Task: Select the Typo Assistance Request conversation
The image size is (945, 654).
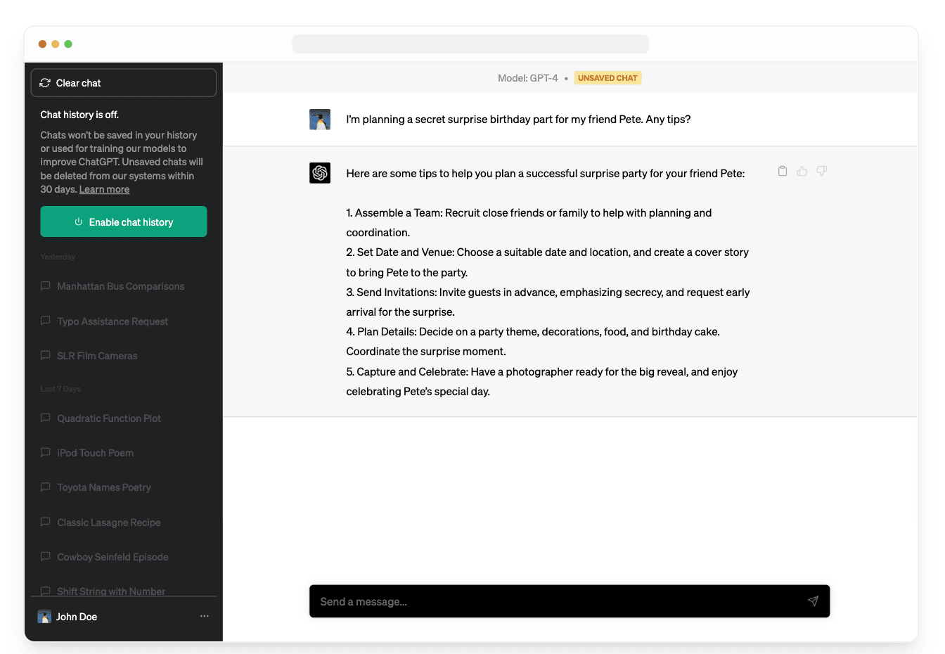Action: click(x=112, y=321)
